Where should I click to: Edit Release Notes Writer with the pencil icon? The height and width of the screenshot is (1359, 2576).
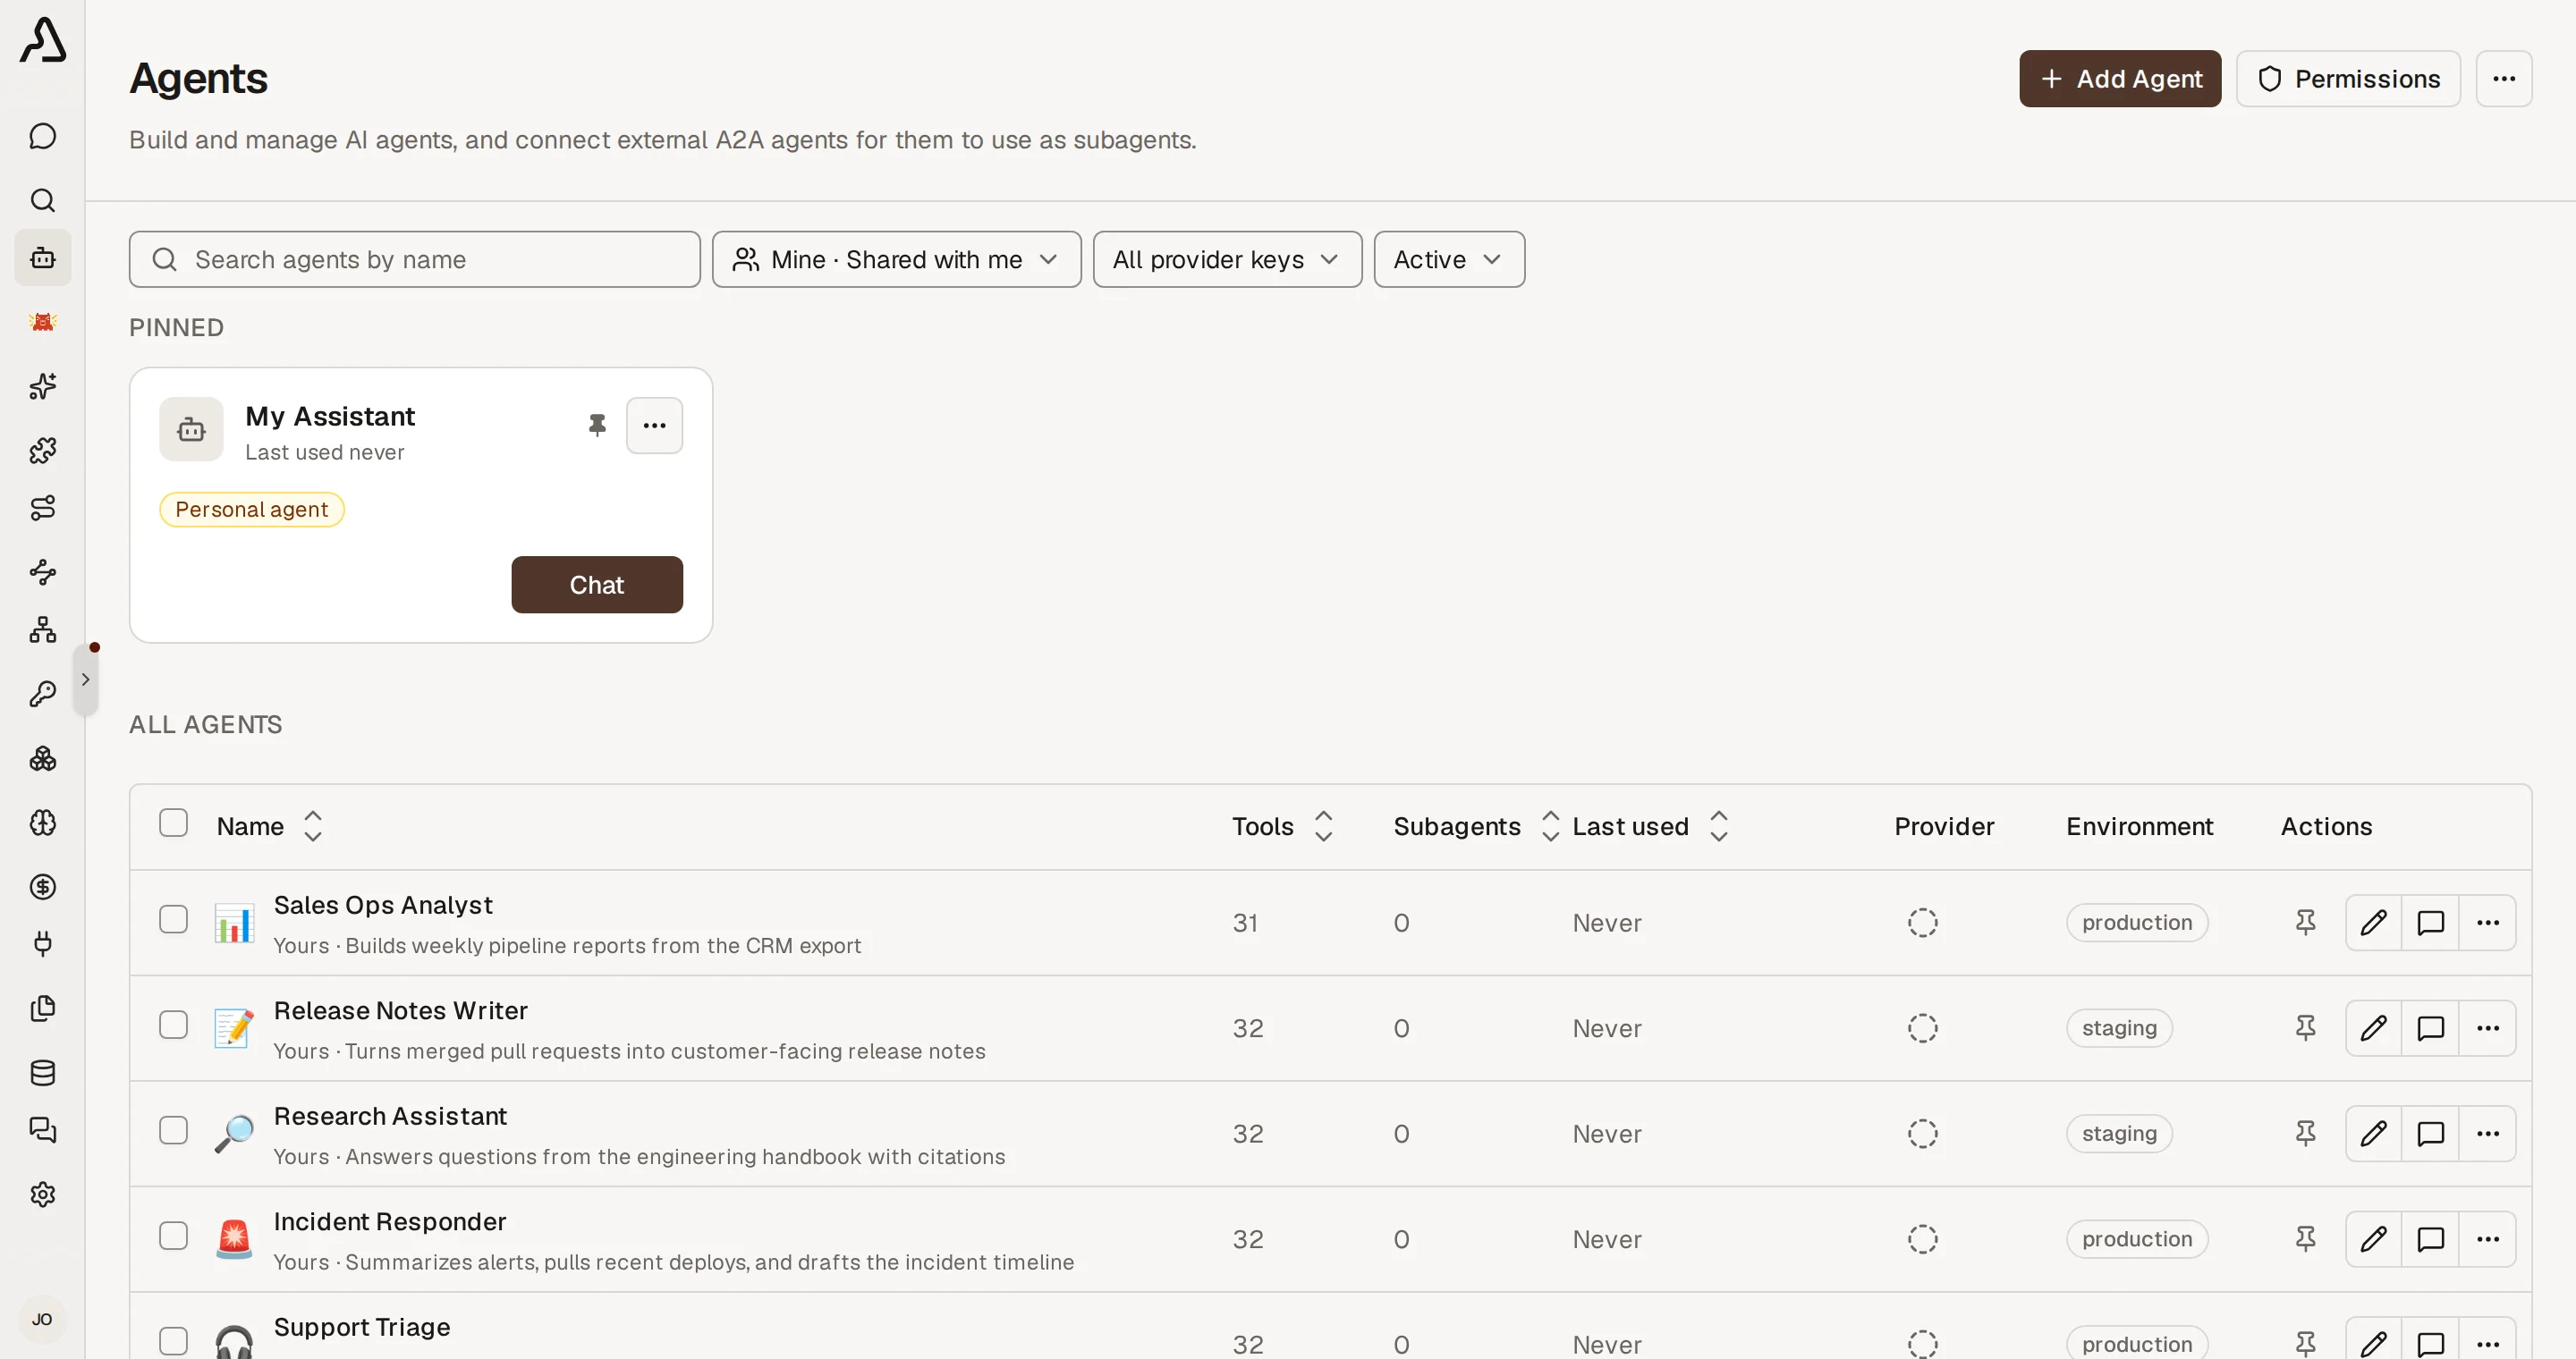pos(2373,1027)
